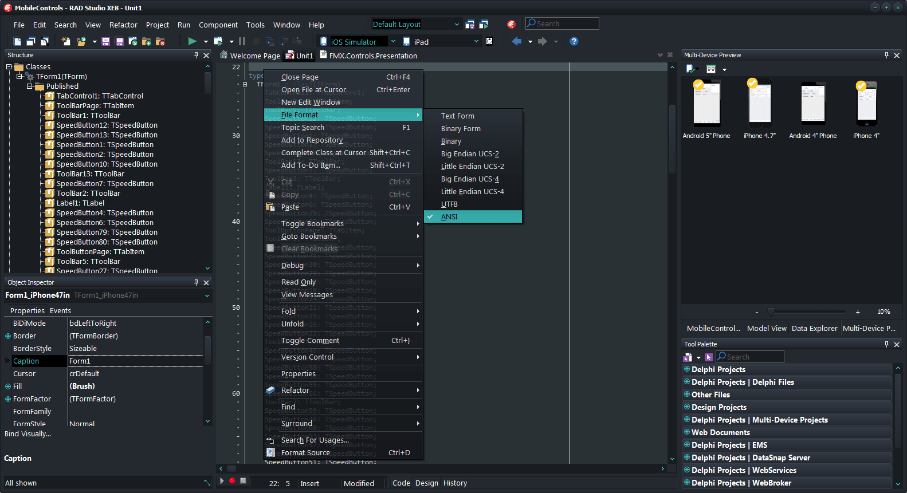
Task: Click the zoom in plus button
Action: tap(858, 312)
